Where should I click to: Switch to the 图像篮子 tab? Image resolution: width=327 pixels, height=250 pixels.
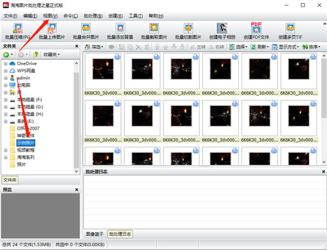pos(95,234)
